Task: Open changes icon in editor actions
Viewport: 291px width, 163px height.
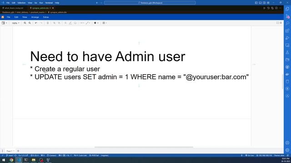Action: pyautogui.click(x=272, y=8)
